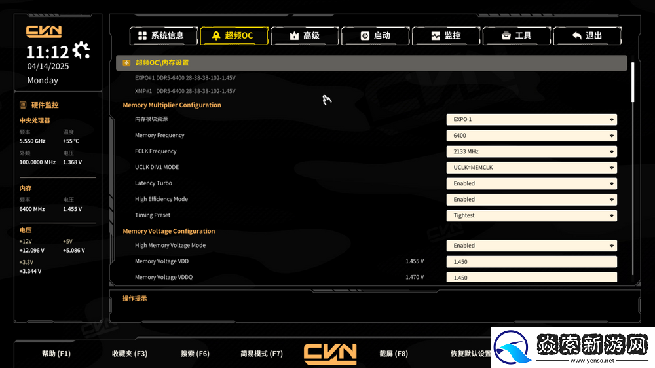Toggle High Memory Voltage Mode setting
655x368 pixels.
(531, 246)
